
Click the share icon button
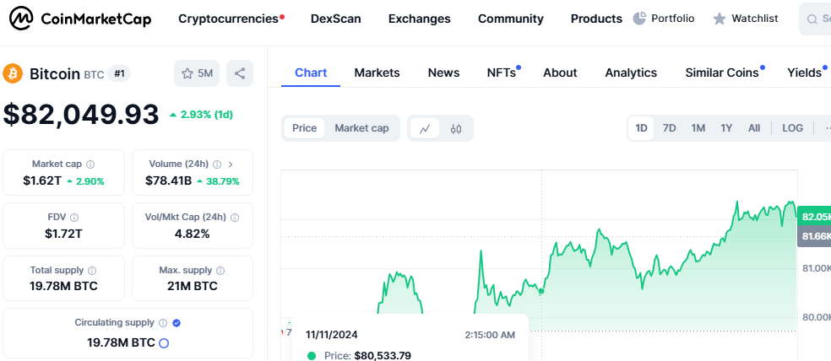240,73
